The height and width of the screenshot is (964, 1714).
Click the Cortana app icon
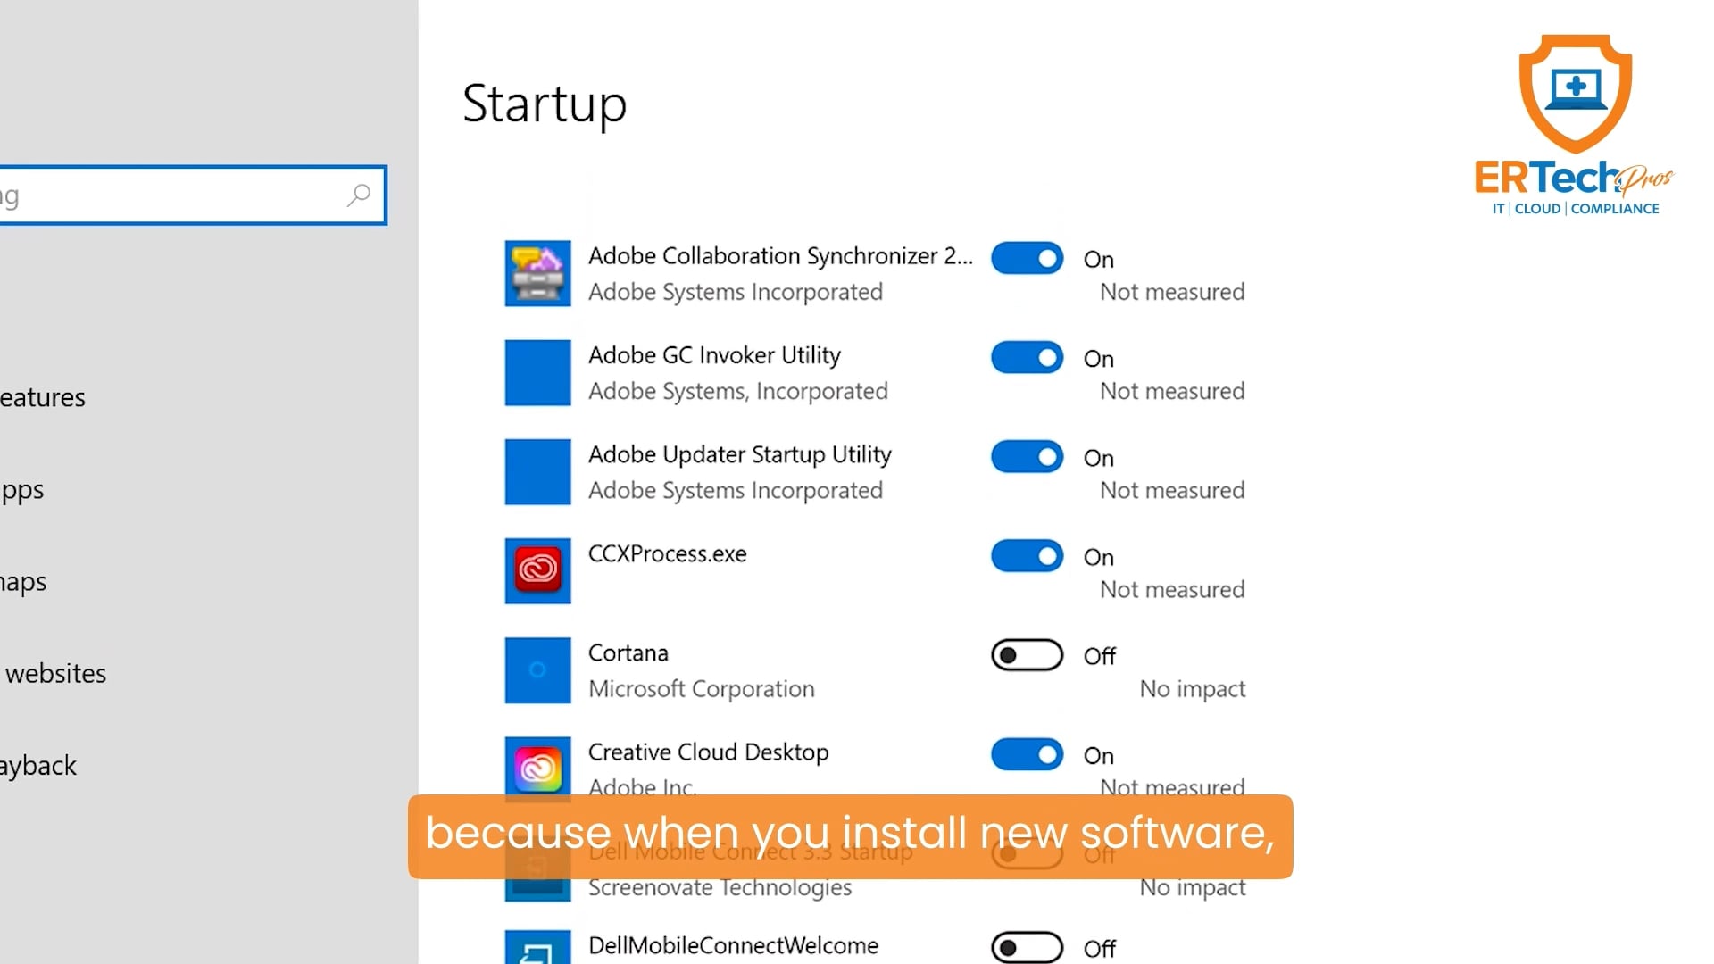(x=537, y=669)
